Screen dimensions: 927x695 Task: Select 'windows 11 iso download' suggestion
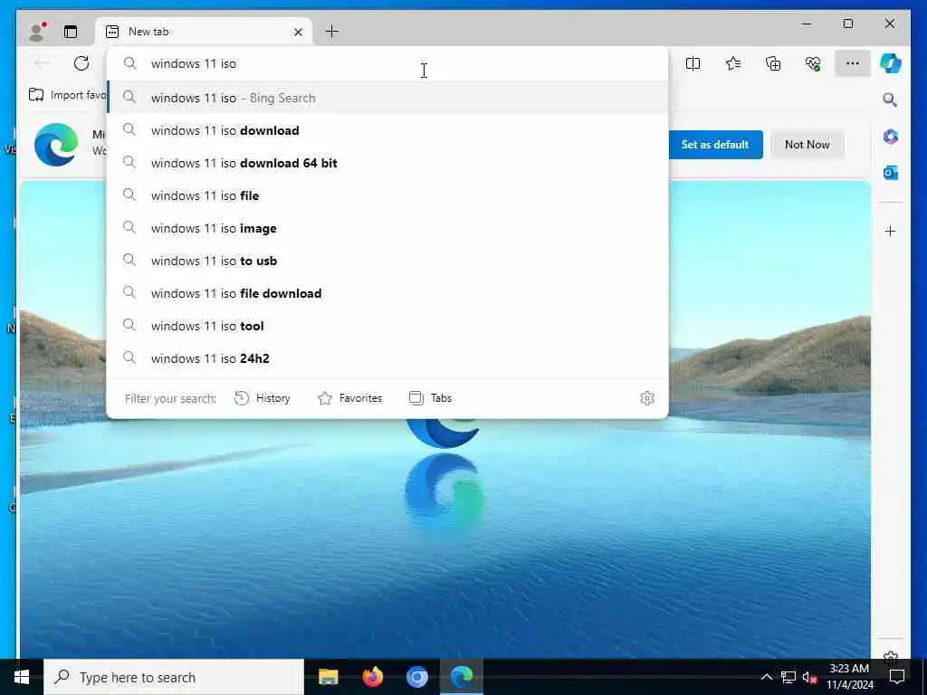(x=387, y=130)
